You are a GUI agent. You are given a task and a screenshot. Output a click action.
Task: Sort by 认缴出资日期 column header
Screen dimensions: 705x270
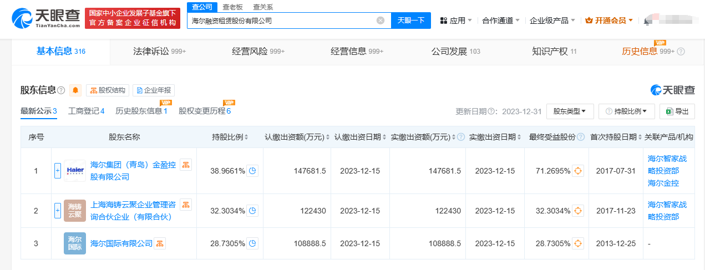tap(360, 137)
